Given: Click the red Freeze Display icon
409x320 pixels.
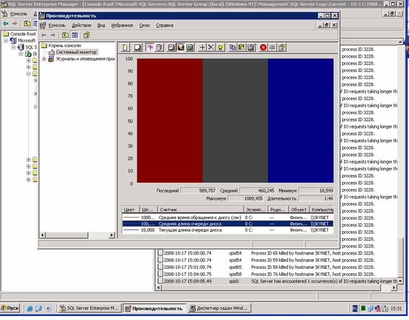Looking at the screenshot, I should tap(263, 47).
